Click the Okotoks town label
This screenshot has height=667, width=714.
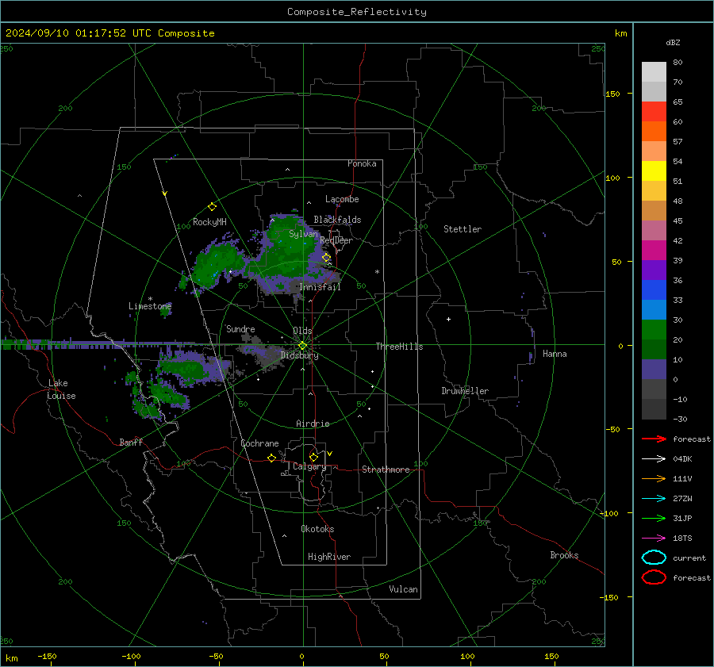click(x=317, y=529)
